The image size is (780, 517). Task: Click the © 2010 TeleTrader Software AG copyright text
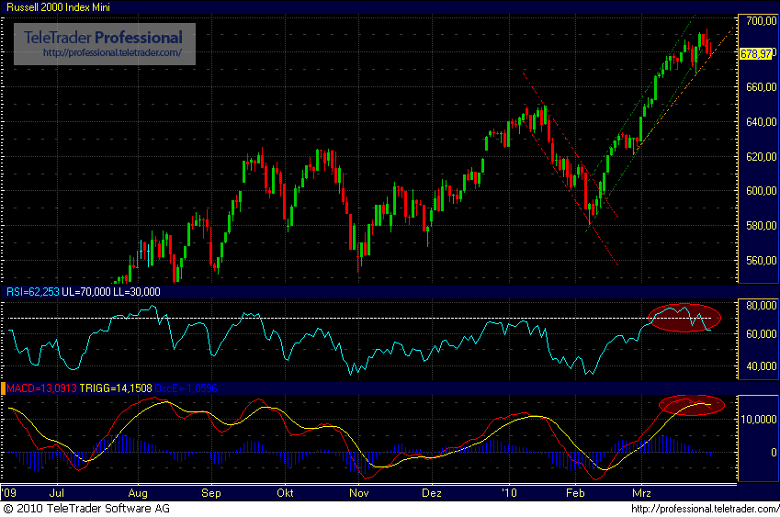pos(86,509)
